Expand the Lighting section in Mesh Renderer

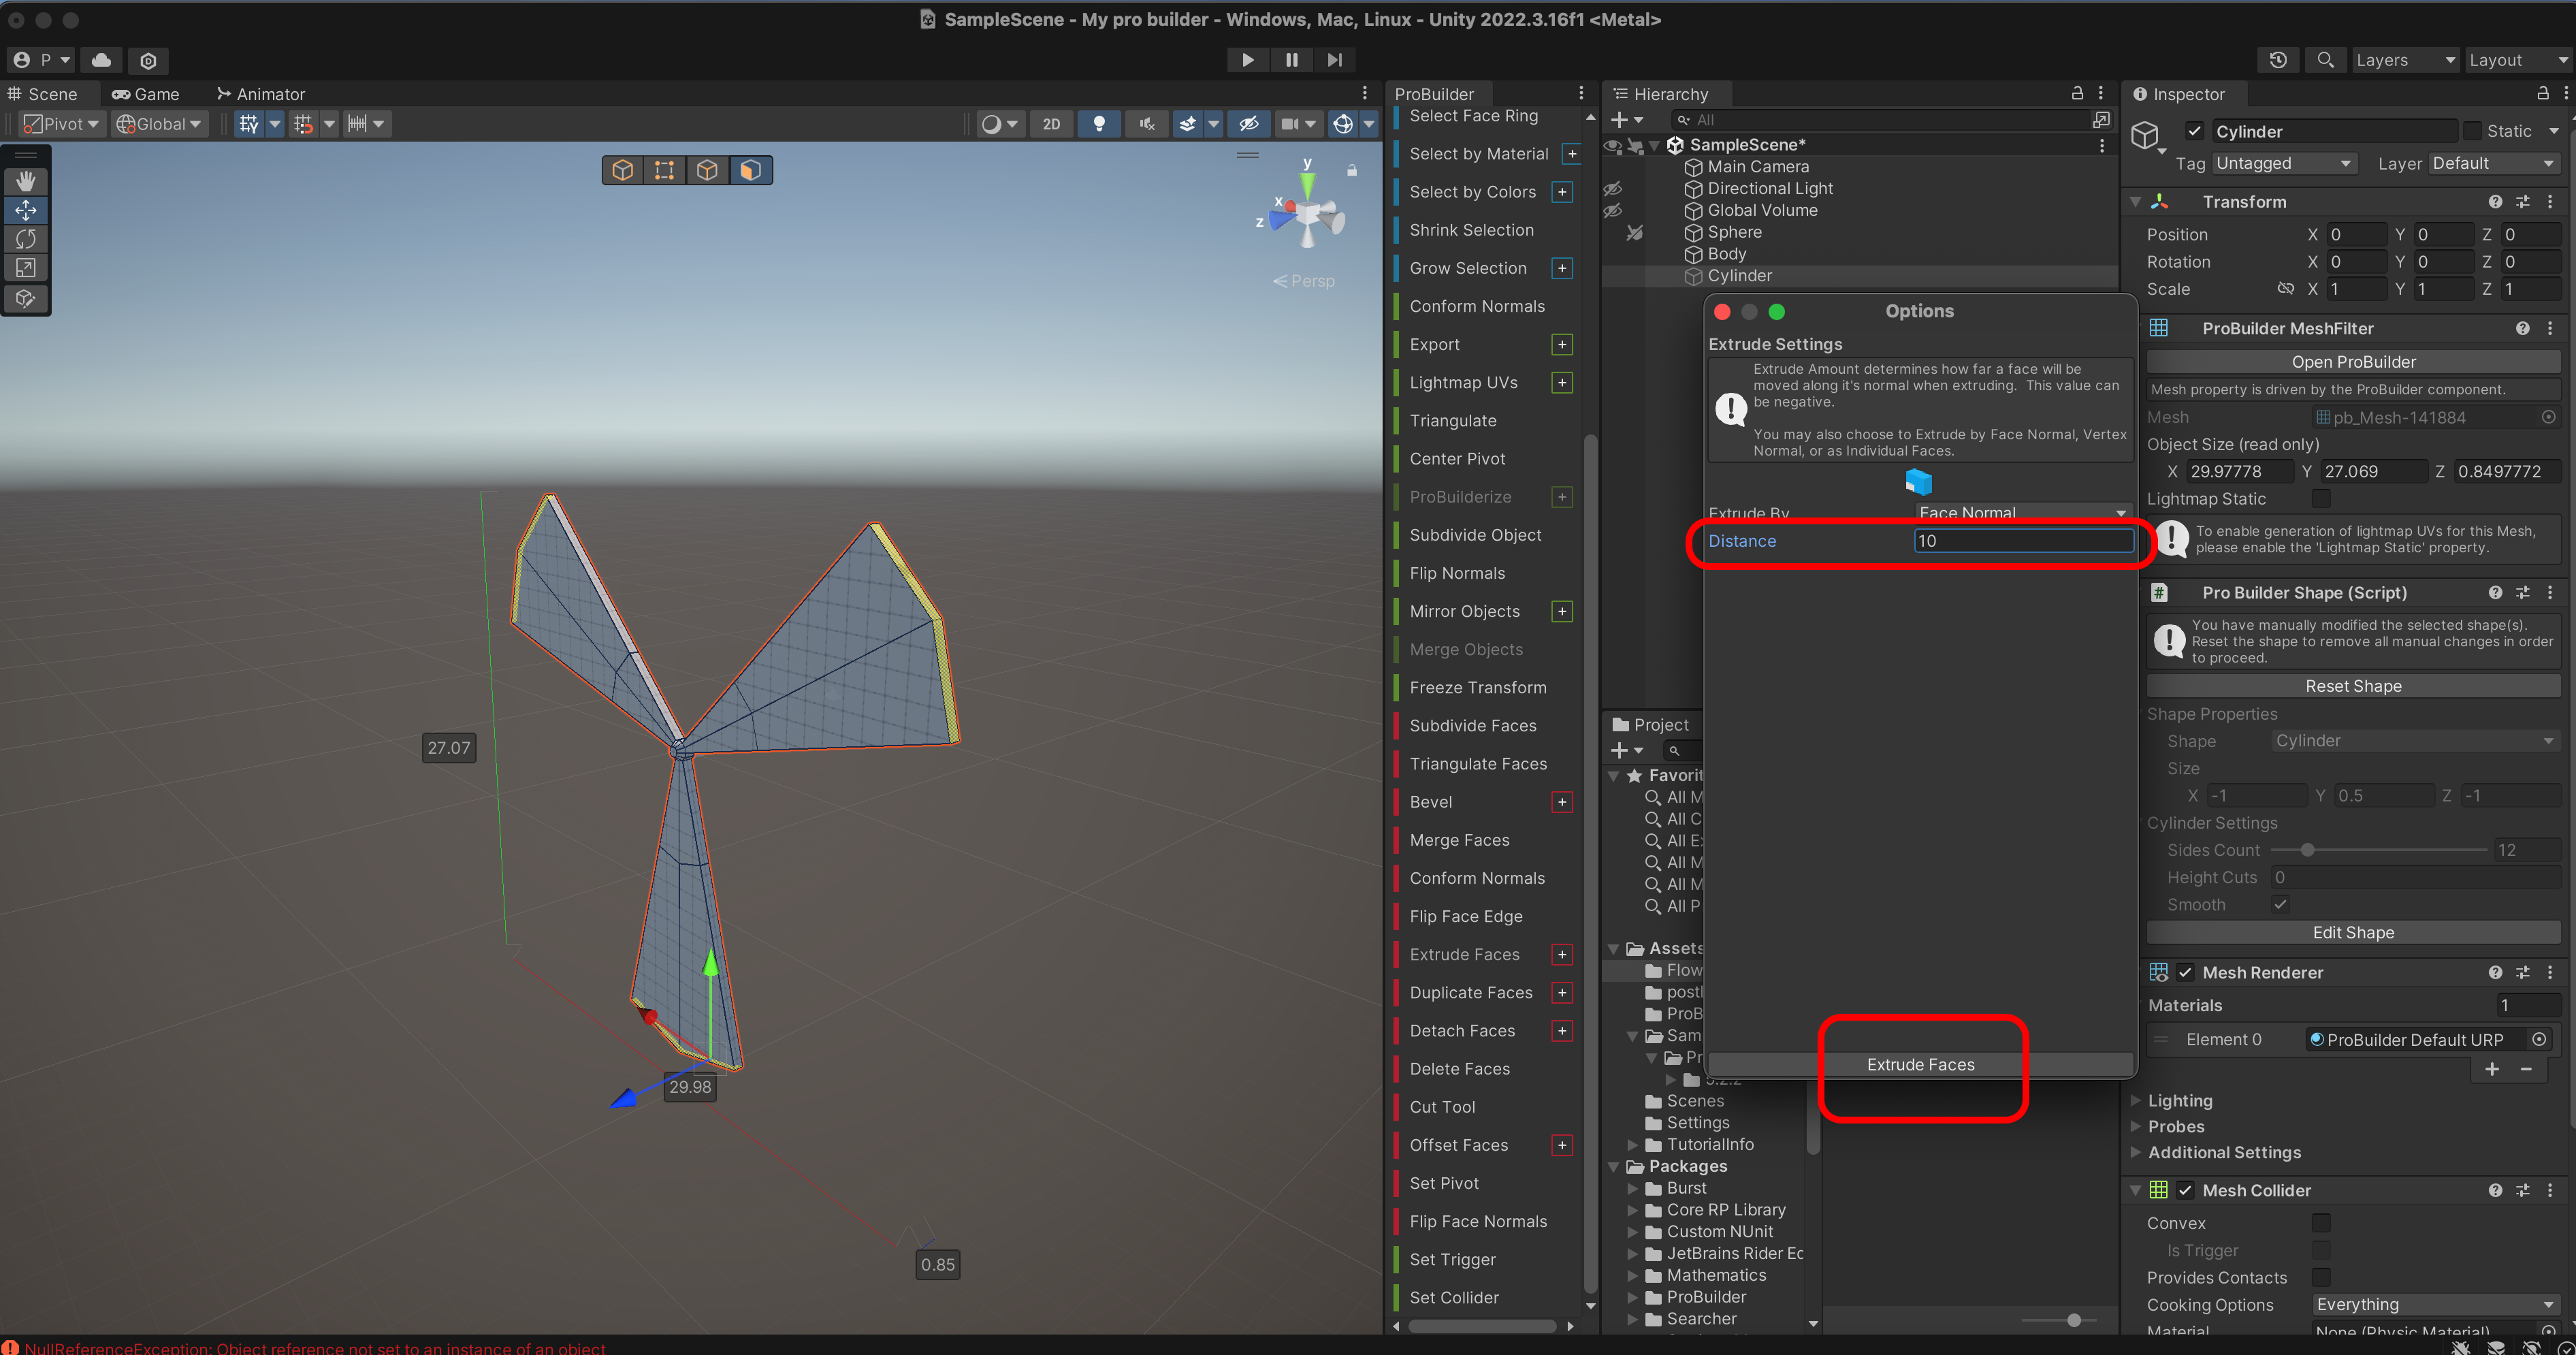click(x=2180, y=1100)
